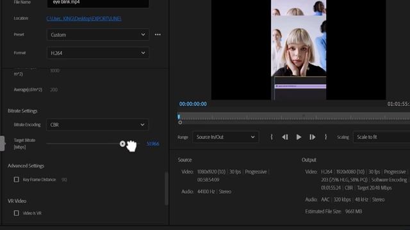Set the in point bracket
Viewport: 410px width, 230px height.
272,137
